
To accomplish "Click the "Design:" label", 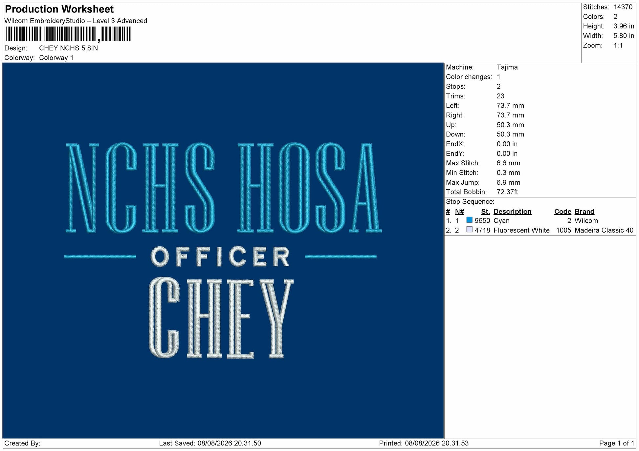I will (16, 48).
